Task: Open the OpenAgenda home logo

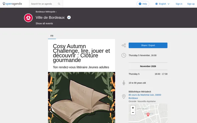Action: pyautogui.click(x=12, y=4)
